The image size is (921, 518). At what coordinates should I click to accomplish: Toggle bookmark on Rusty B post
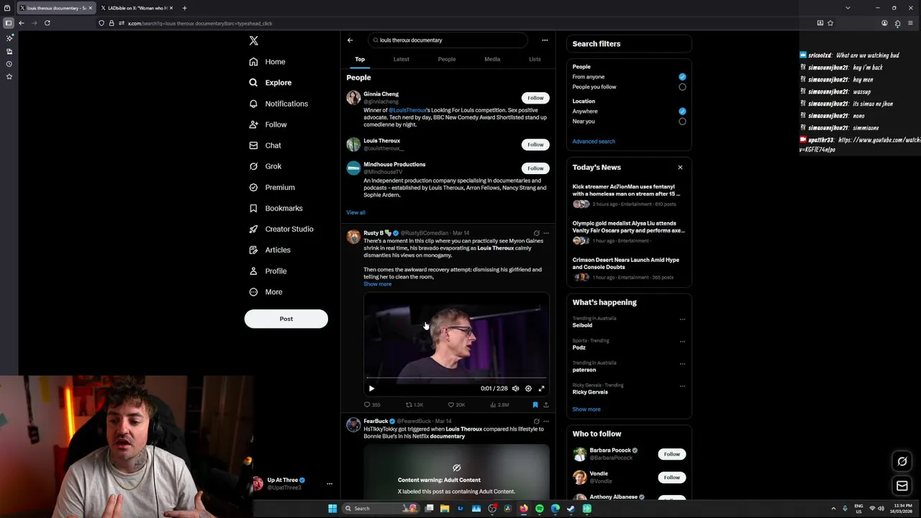[x=535, y=405]
